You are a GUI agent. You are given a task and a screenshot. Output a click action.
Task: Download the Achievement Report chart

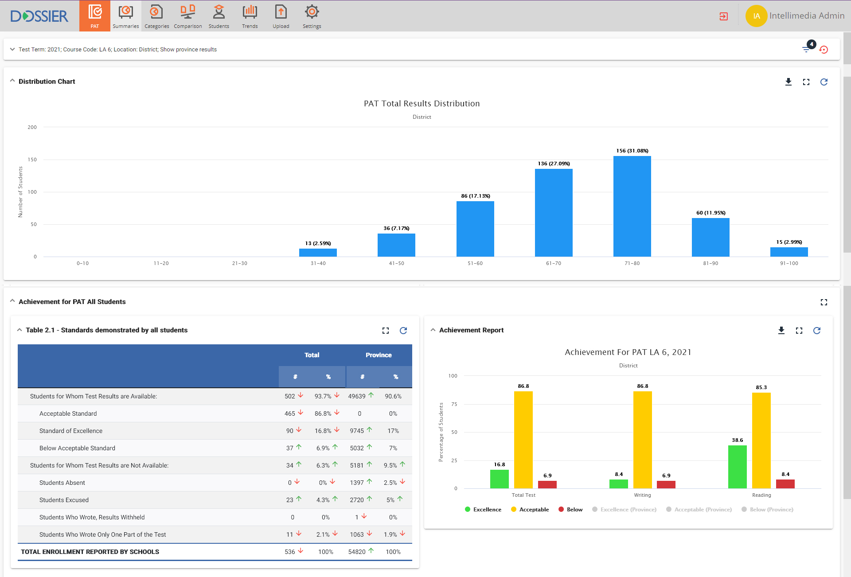(x=781, y=331)
